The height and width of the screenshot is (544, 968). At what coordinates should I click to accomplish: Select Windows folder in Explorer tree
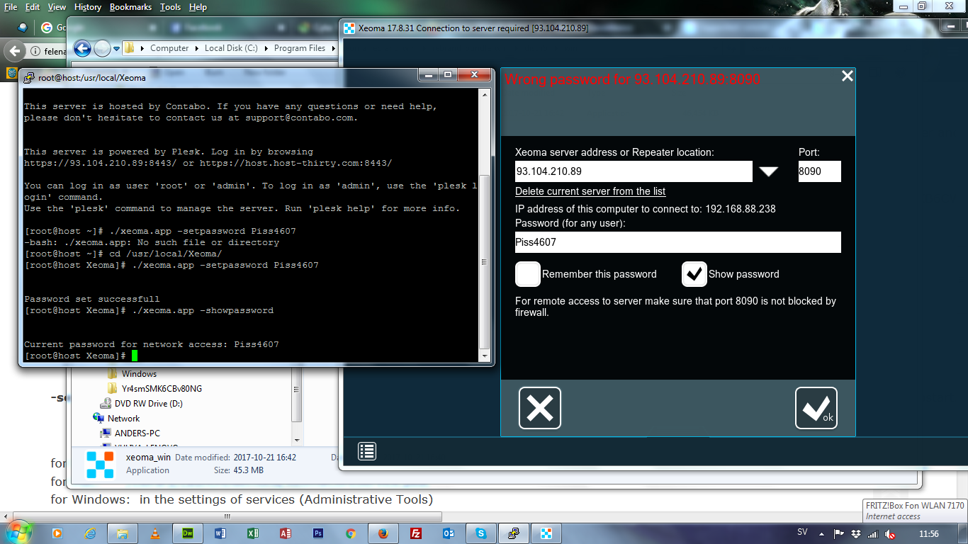[139, 374]
